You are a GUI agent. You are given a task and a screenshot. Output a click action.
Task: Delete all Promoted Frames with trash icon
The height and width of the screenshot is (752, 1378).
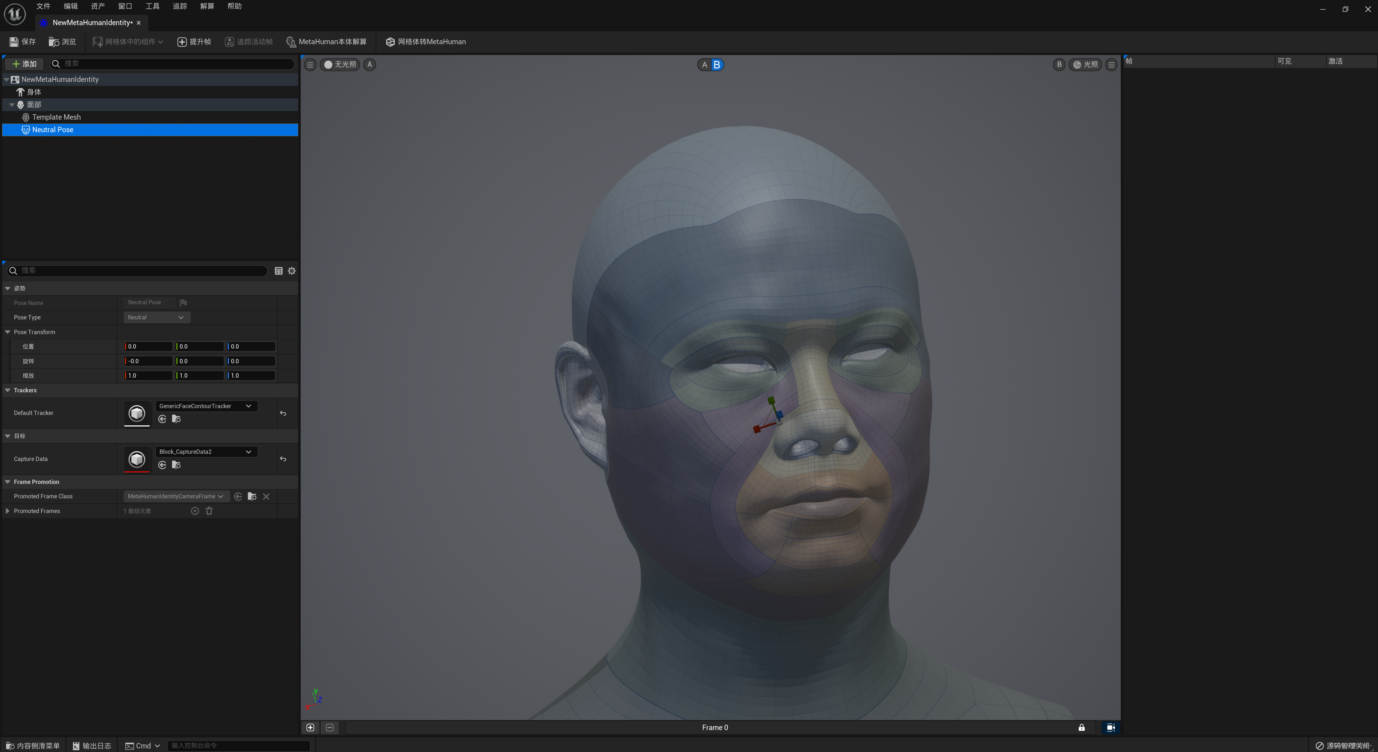tap(209, 511)
